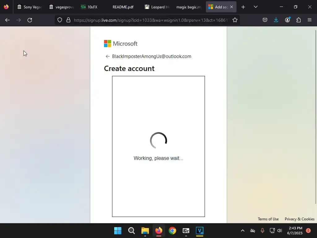Open the Extensions puzzle icon
Screen dimensions: 317x238
pyautogui.click(x=298, y=20)
